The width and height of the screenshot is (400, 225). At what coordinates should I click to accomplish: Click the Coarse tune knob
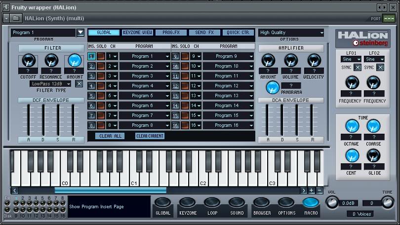point(373,126)
